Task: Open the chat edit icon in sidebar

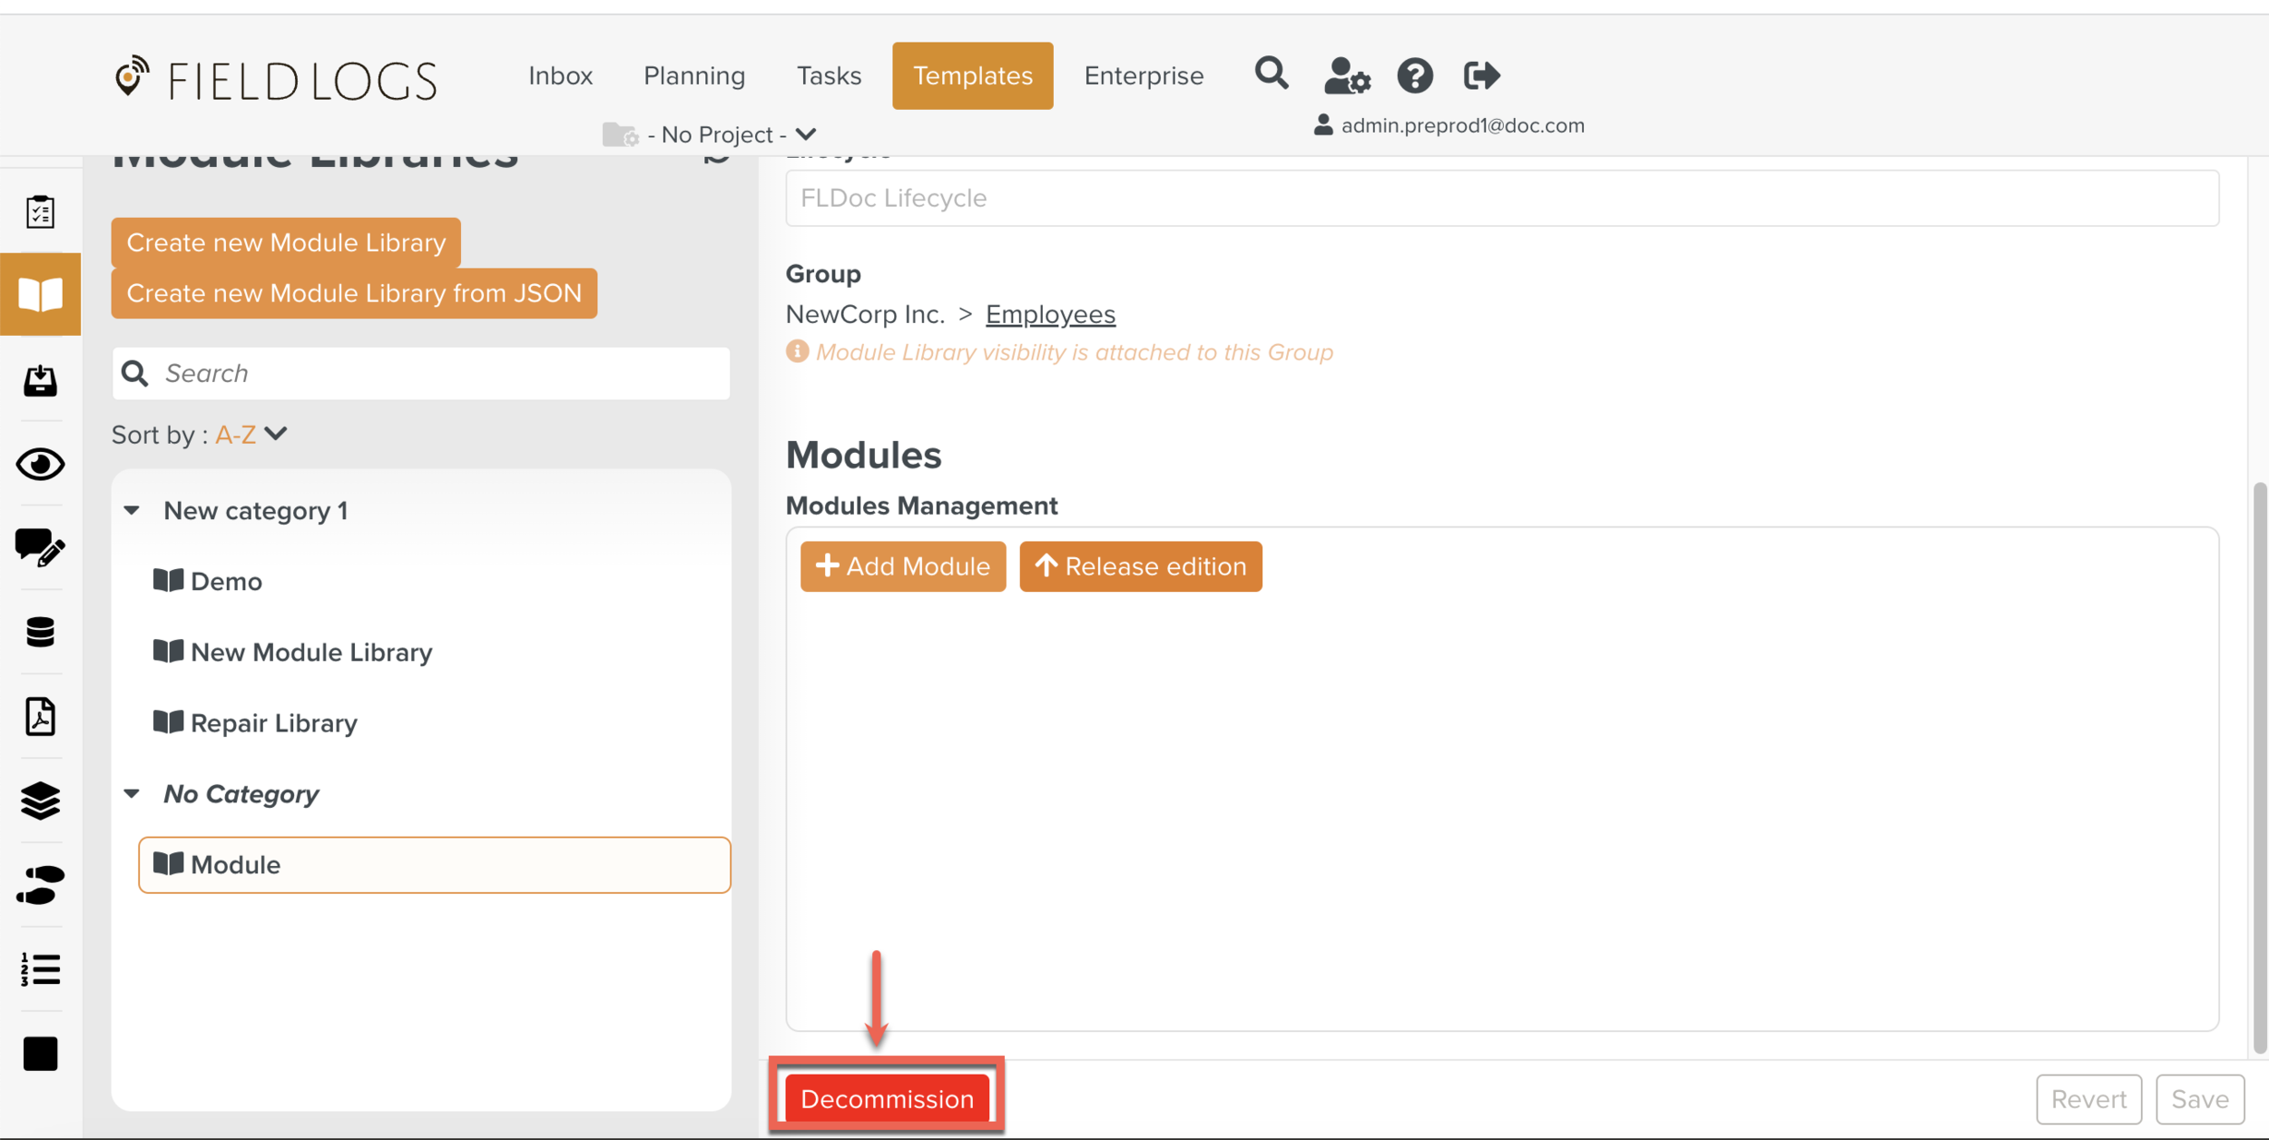Action: click(40, 547)
